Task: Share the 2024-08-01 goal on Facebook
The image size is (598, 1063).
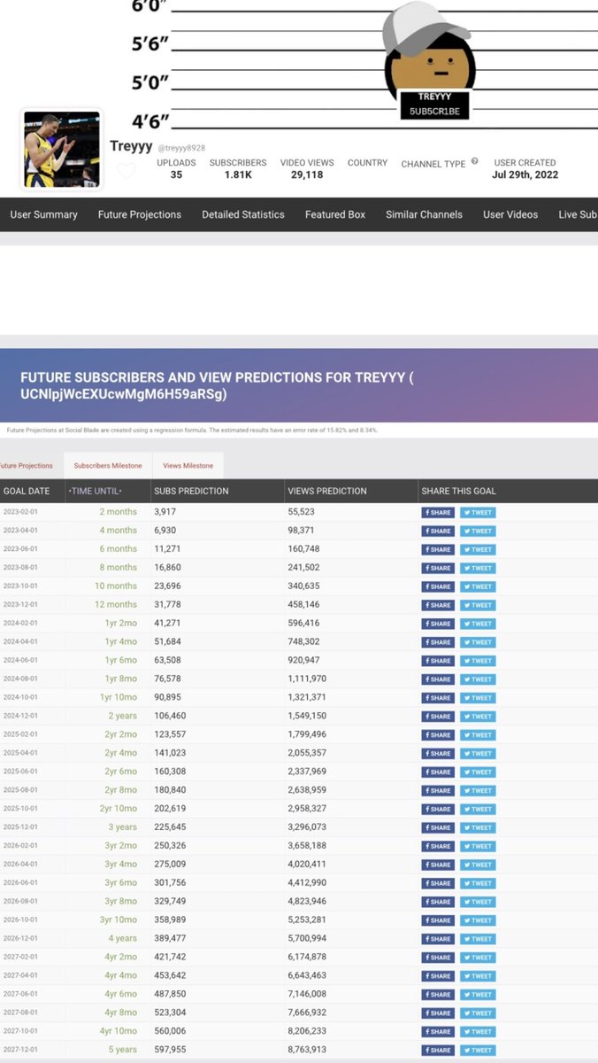Action: (438, 679)
